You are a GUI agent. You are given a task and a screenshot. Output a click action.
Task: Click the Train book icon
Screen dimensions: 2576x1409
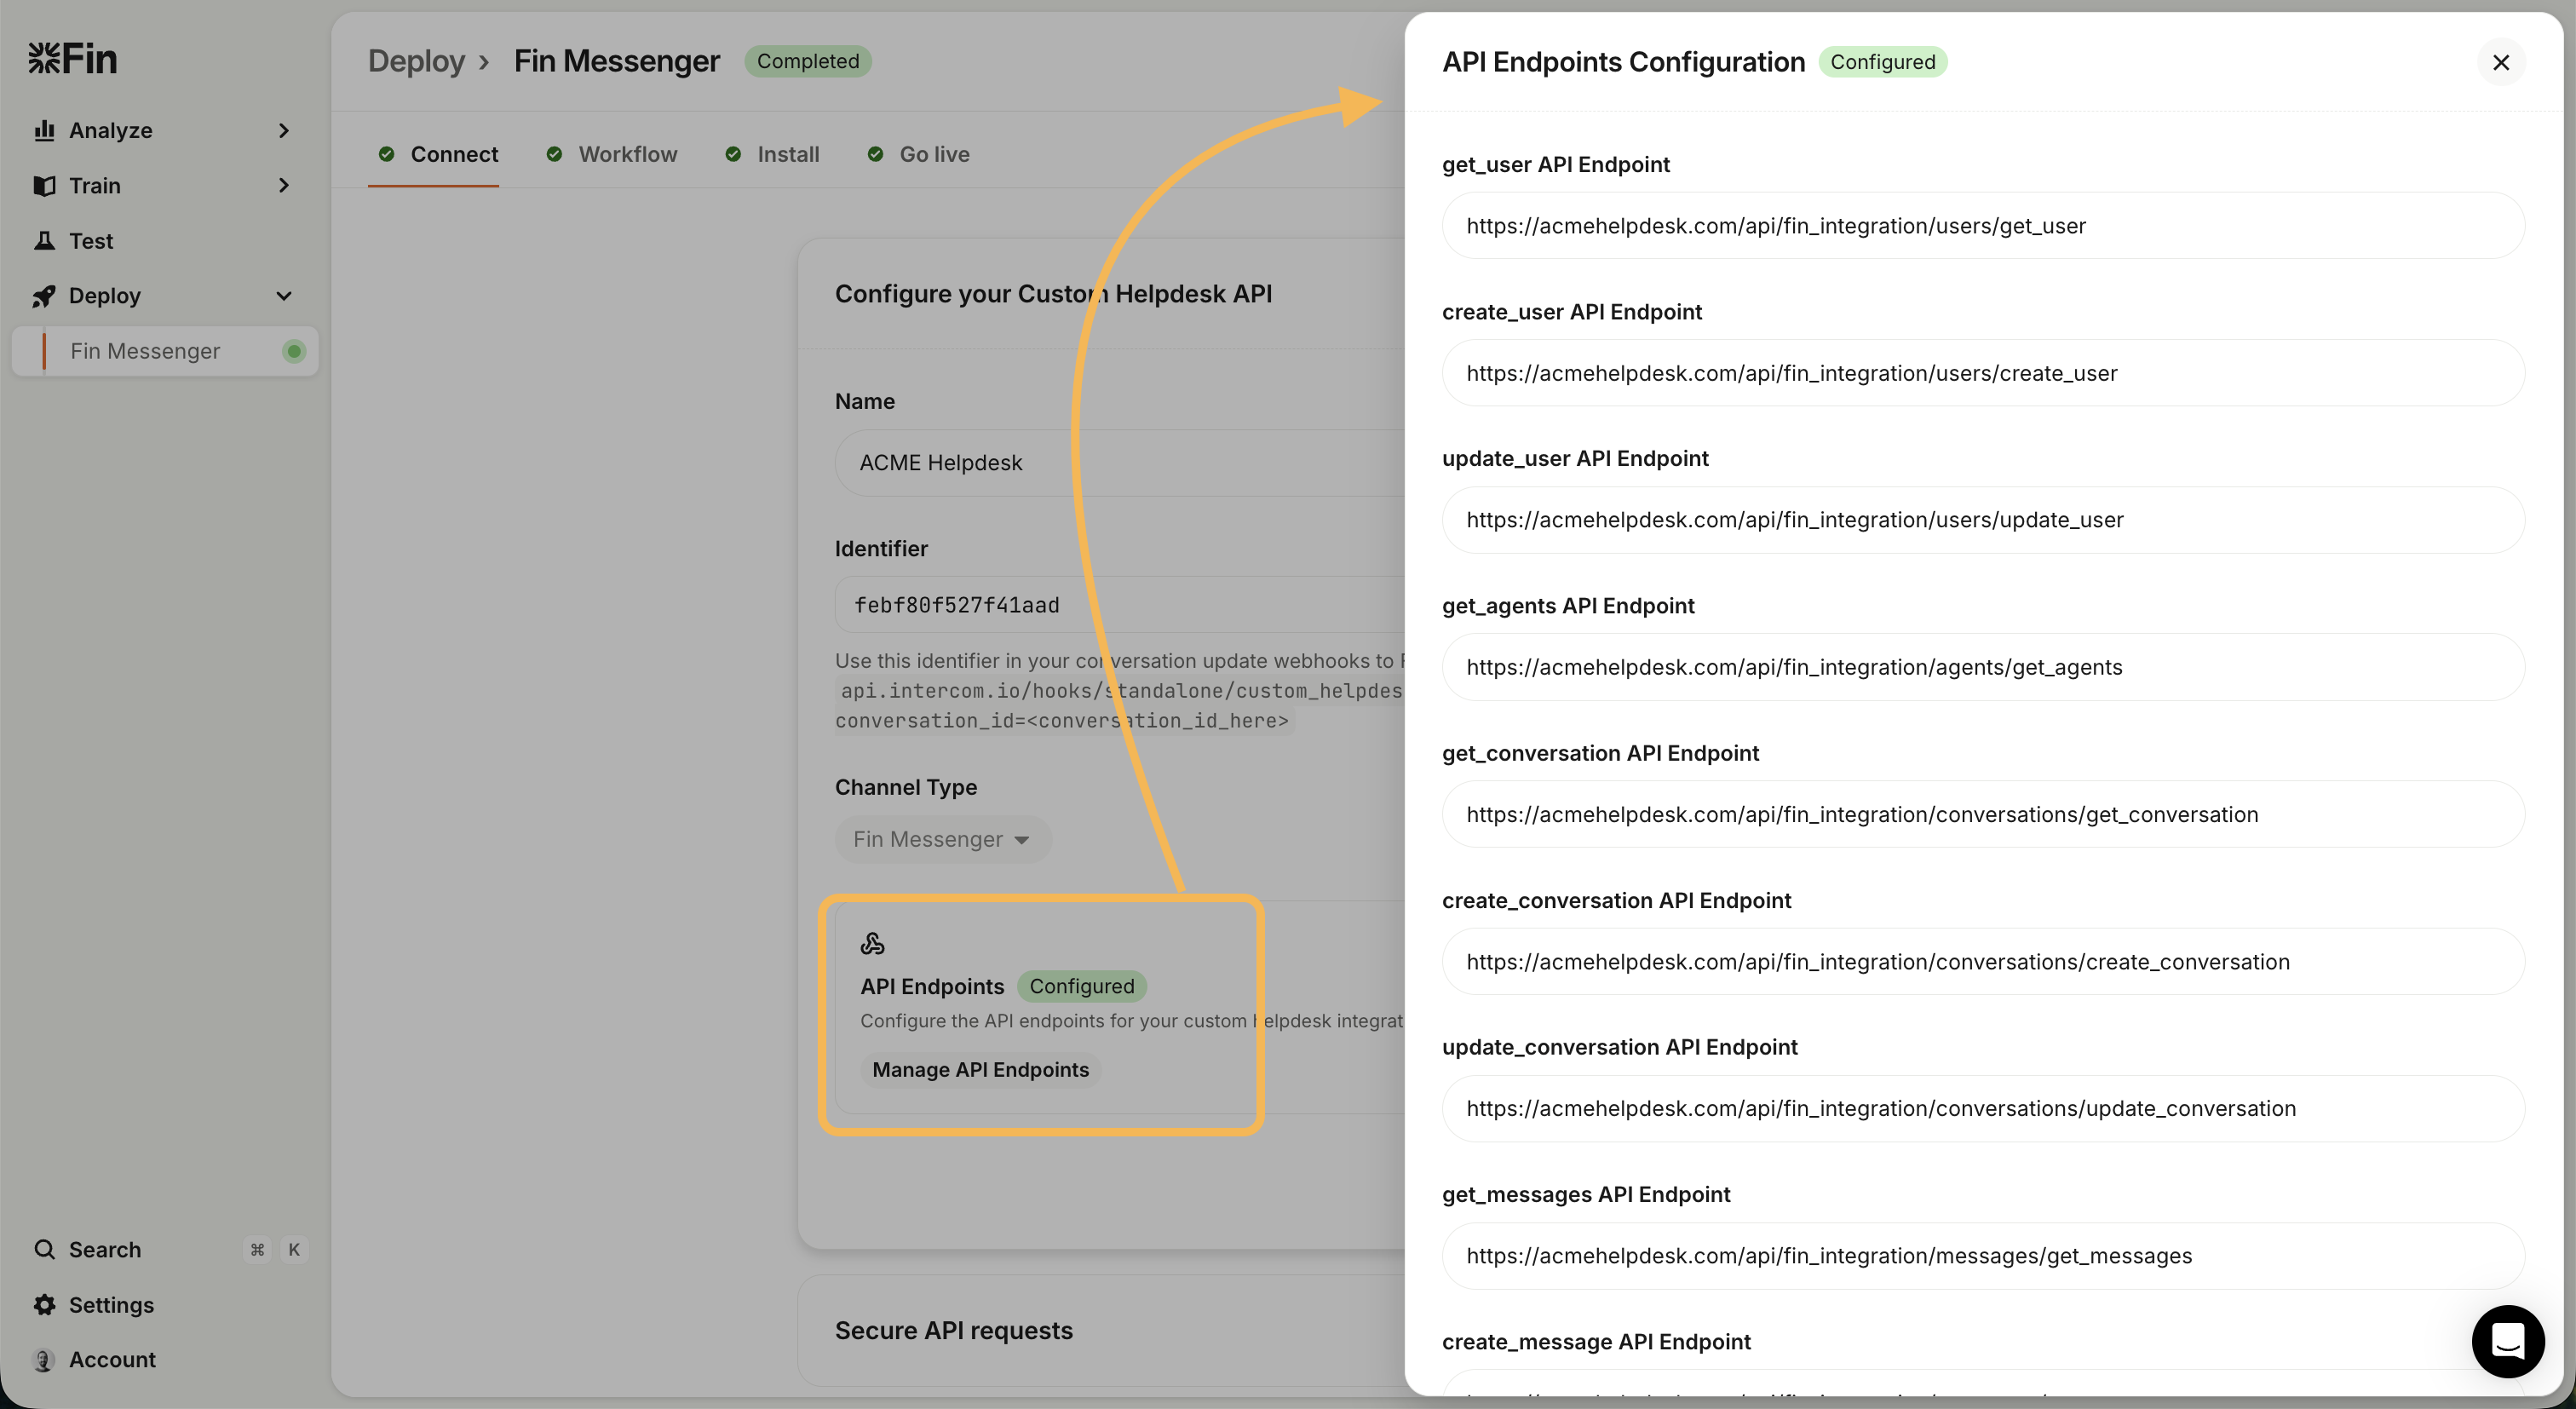44,186
